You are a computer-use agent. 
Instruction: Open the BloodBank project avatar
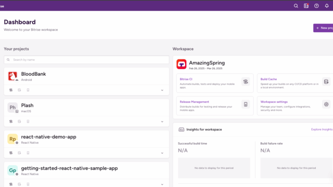[12, 76]
